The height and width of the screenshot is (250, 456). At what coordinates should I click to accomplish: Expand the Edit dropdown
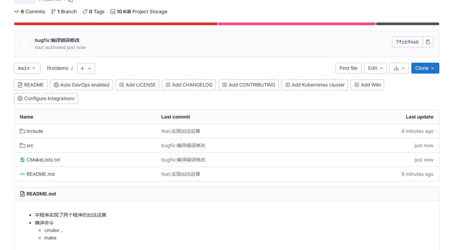[x=376, y=68]
